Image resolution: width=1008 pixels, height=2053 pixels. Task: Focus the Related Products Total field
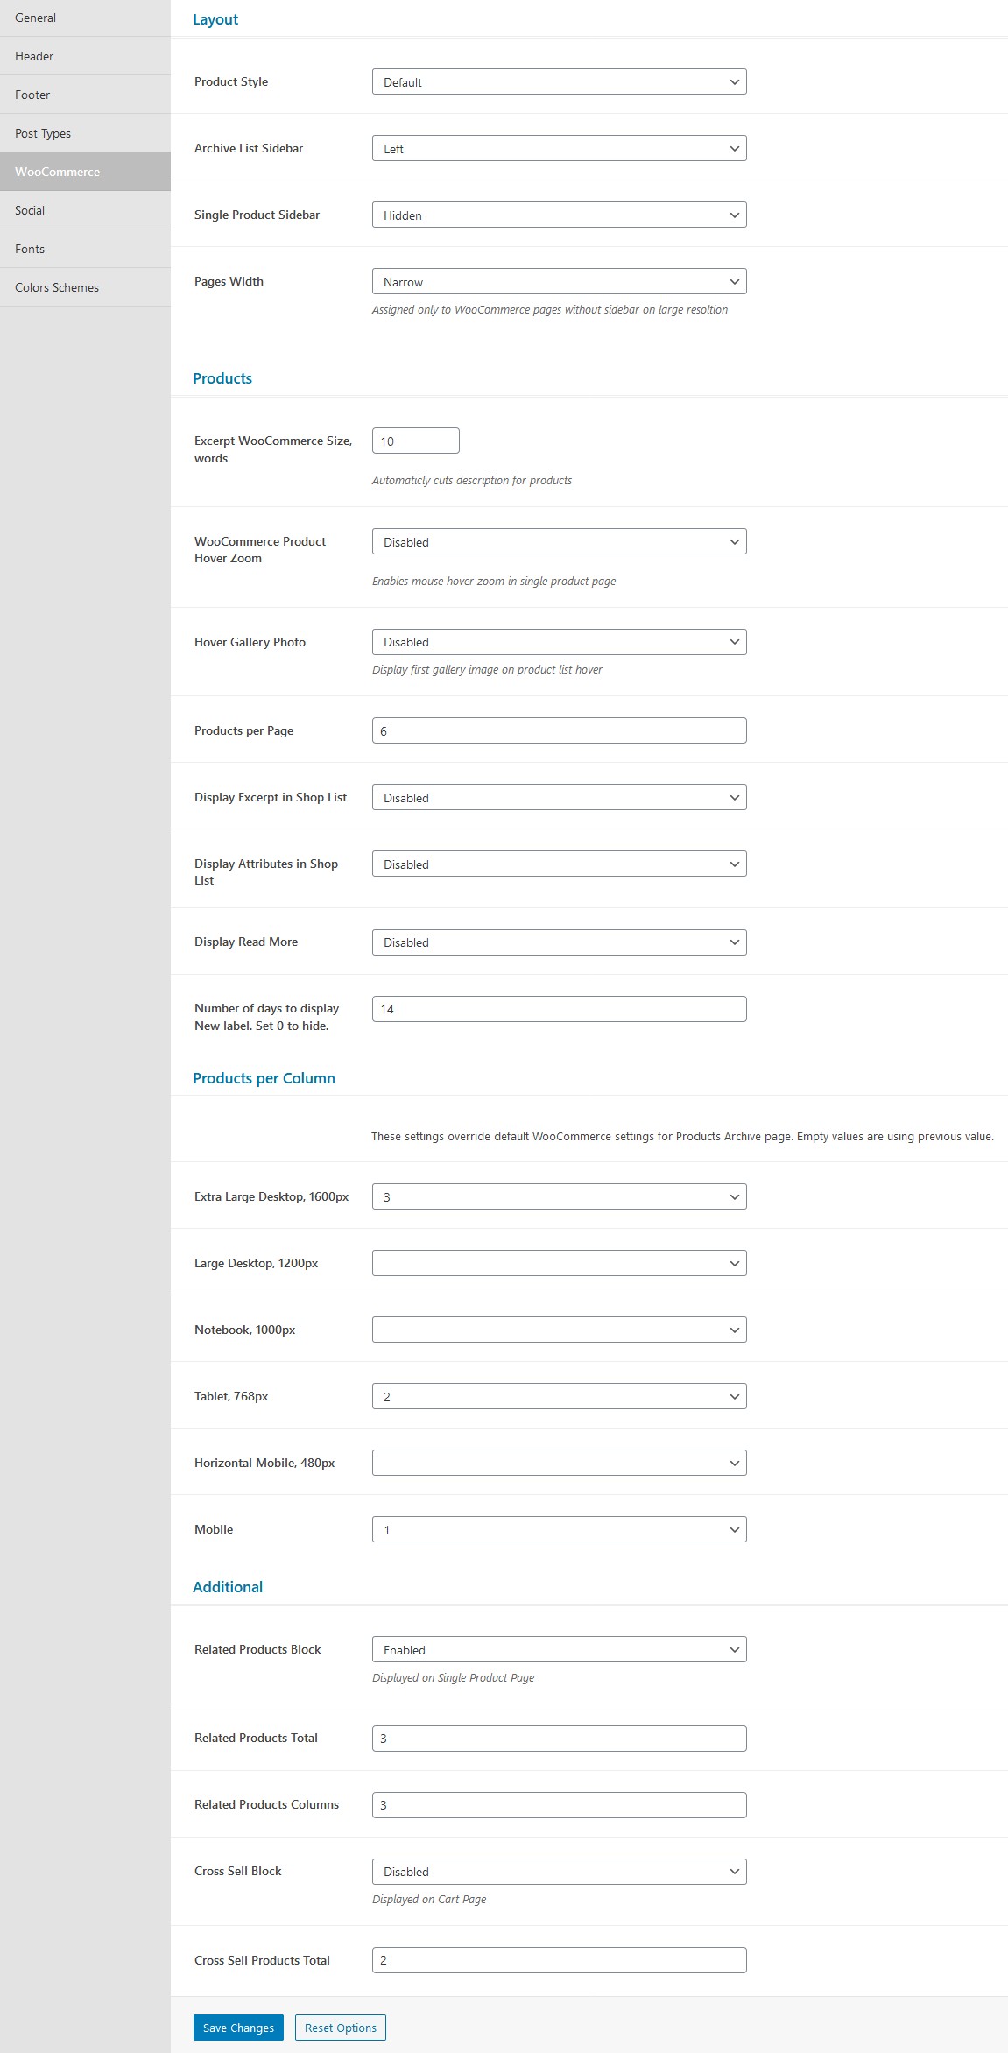(x=559, y=1738)
